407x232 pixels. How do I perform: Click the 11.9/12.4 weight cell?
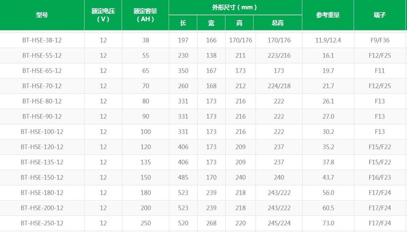click(x=328, y=40)
